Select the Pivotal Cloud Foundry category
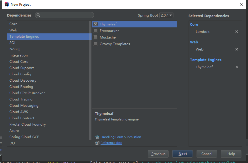 pos(48,124)
